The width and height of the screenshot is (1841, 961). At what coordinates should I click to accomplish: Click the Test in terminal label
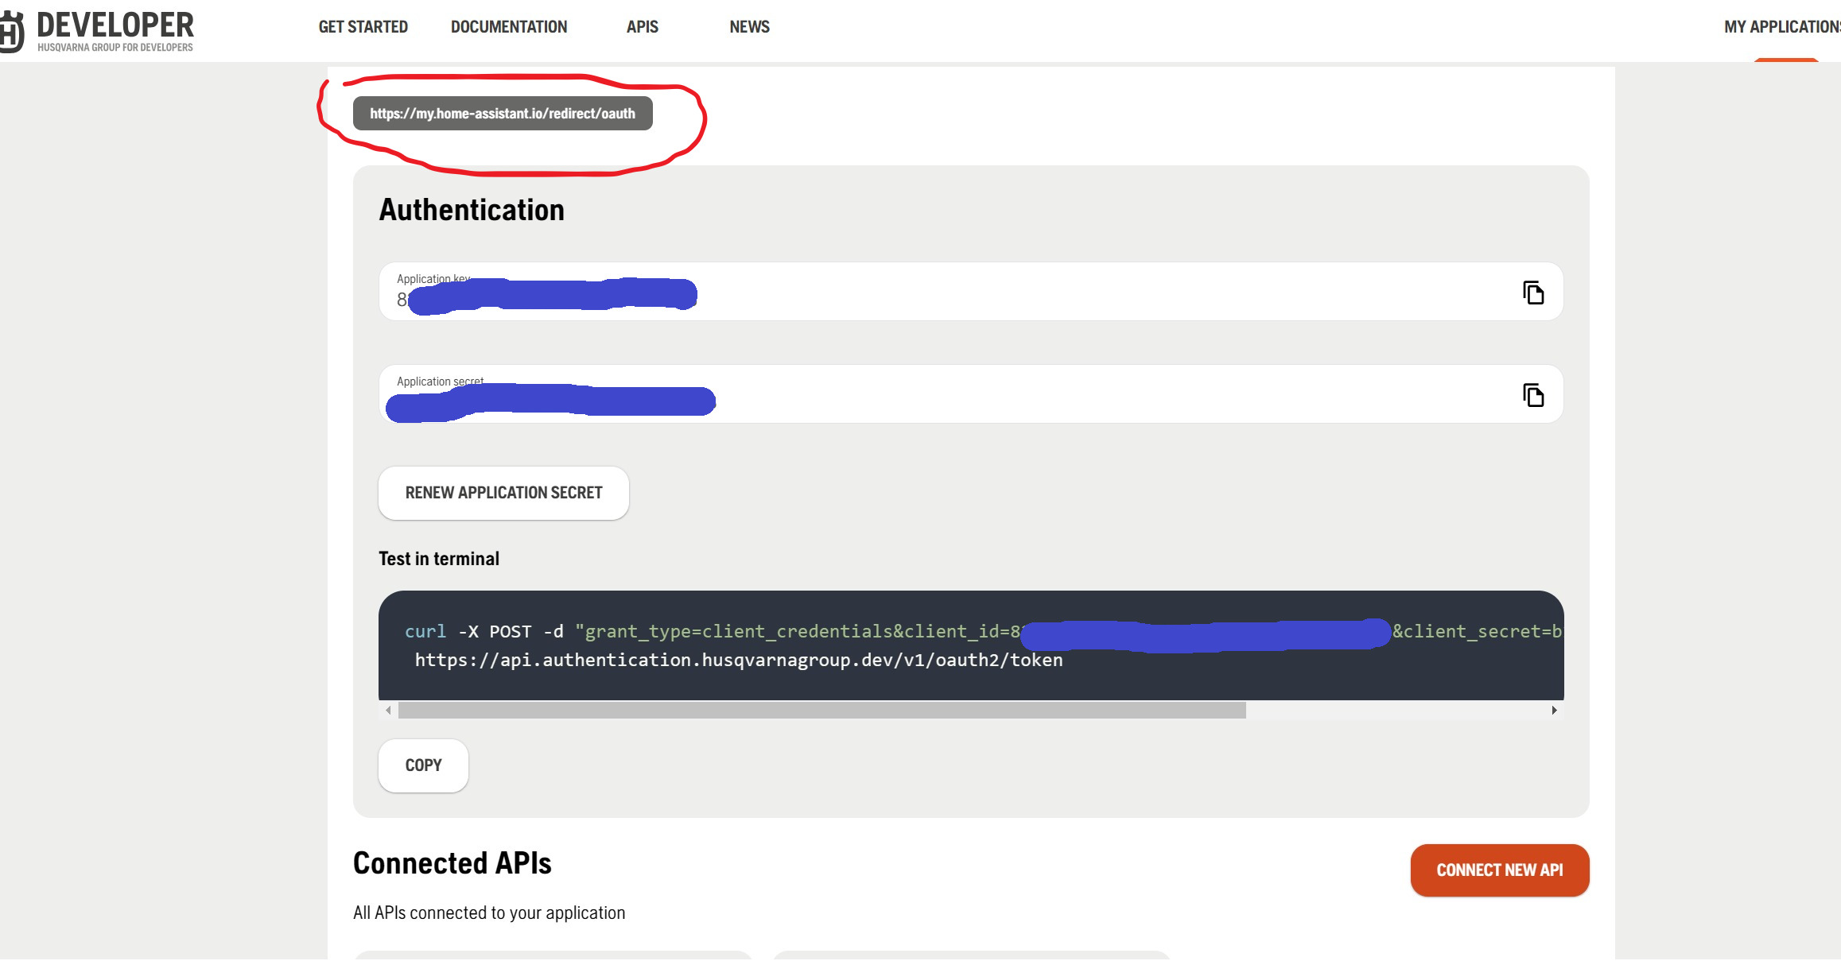439,559
